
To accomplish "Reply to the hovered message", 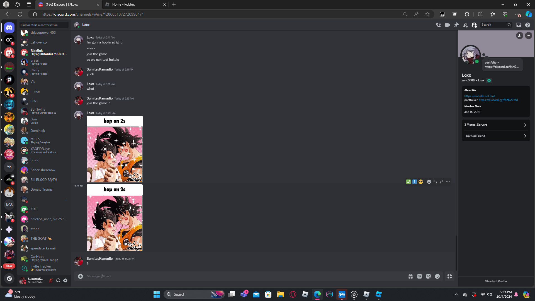I will pos(435,182).
